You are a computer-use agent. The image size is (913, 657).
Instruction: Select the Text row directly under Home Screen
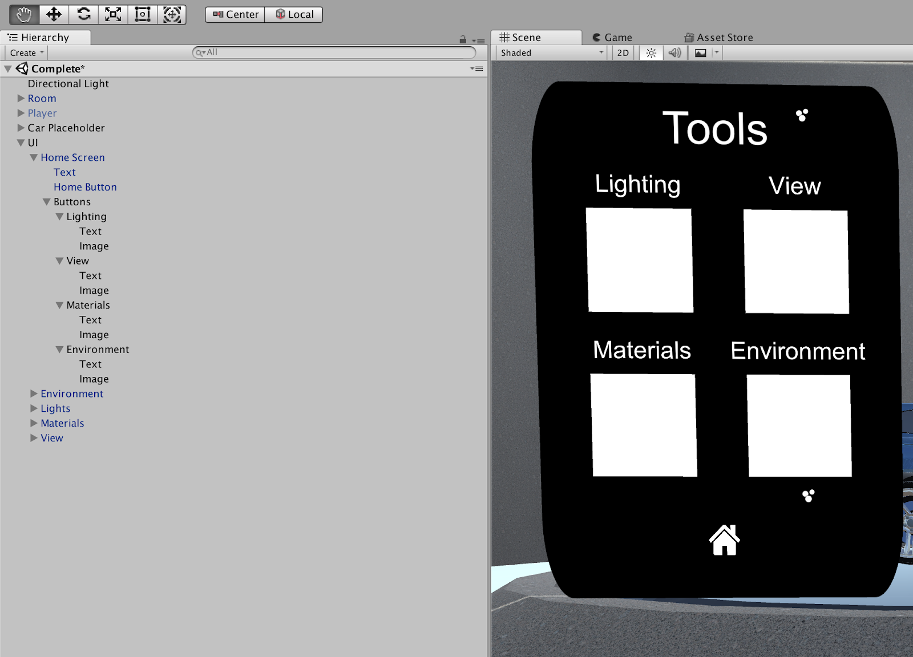click(244, 172)
